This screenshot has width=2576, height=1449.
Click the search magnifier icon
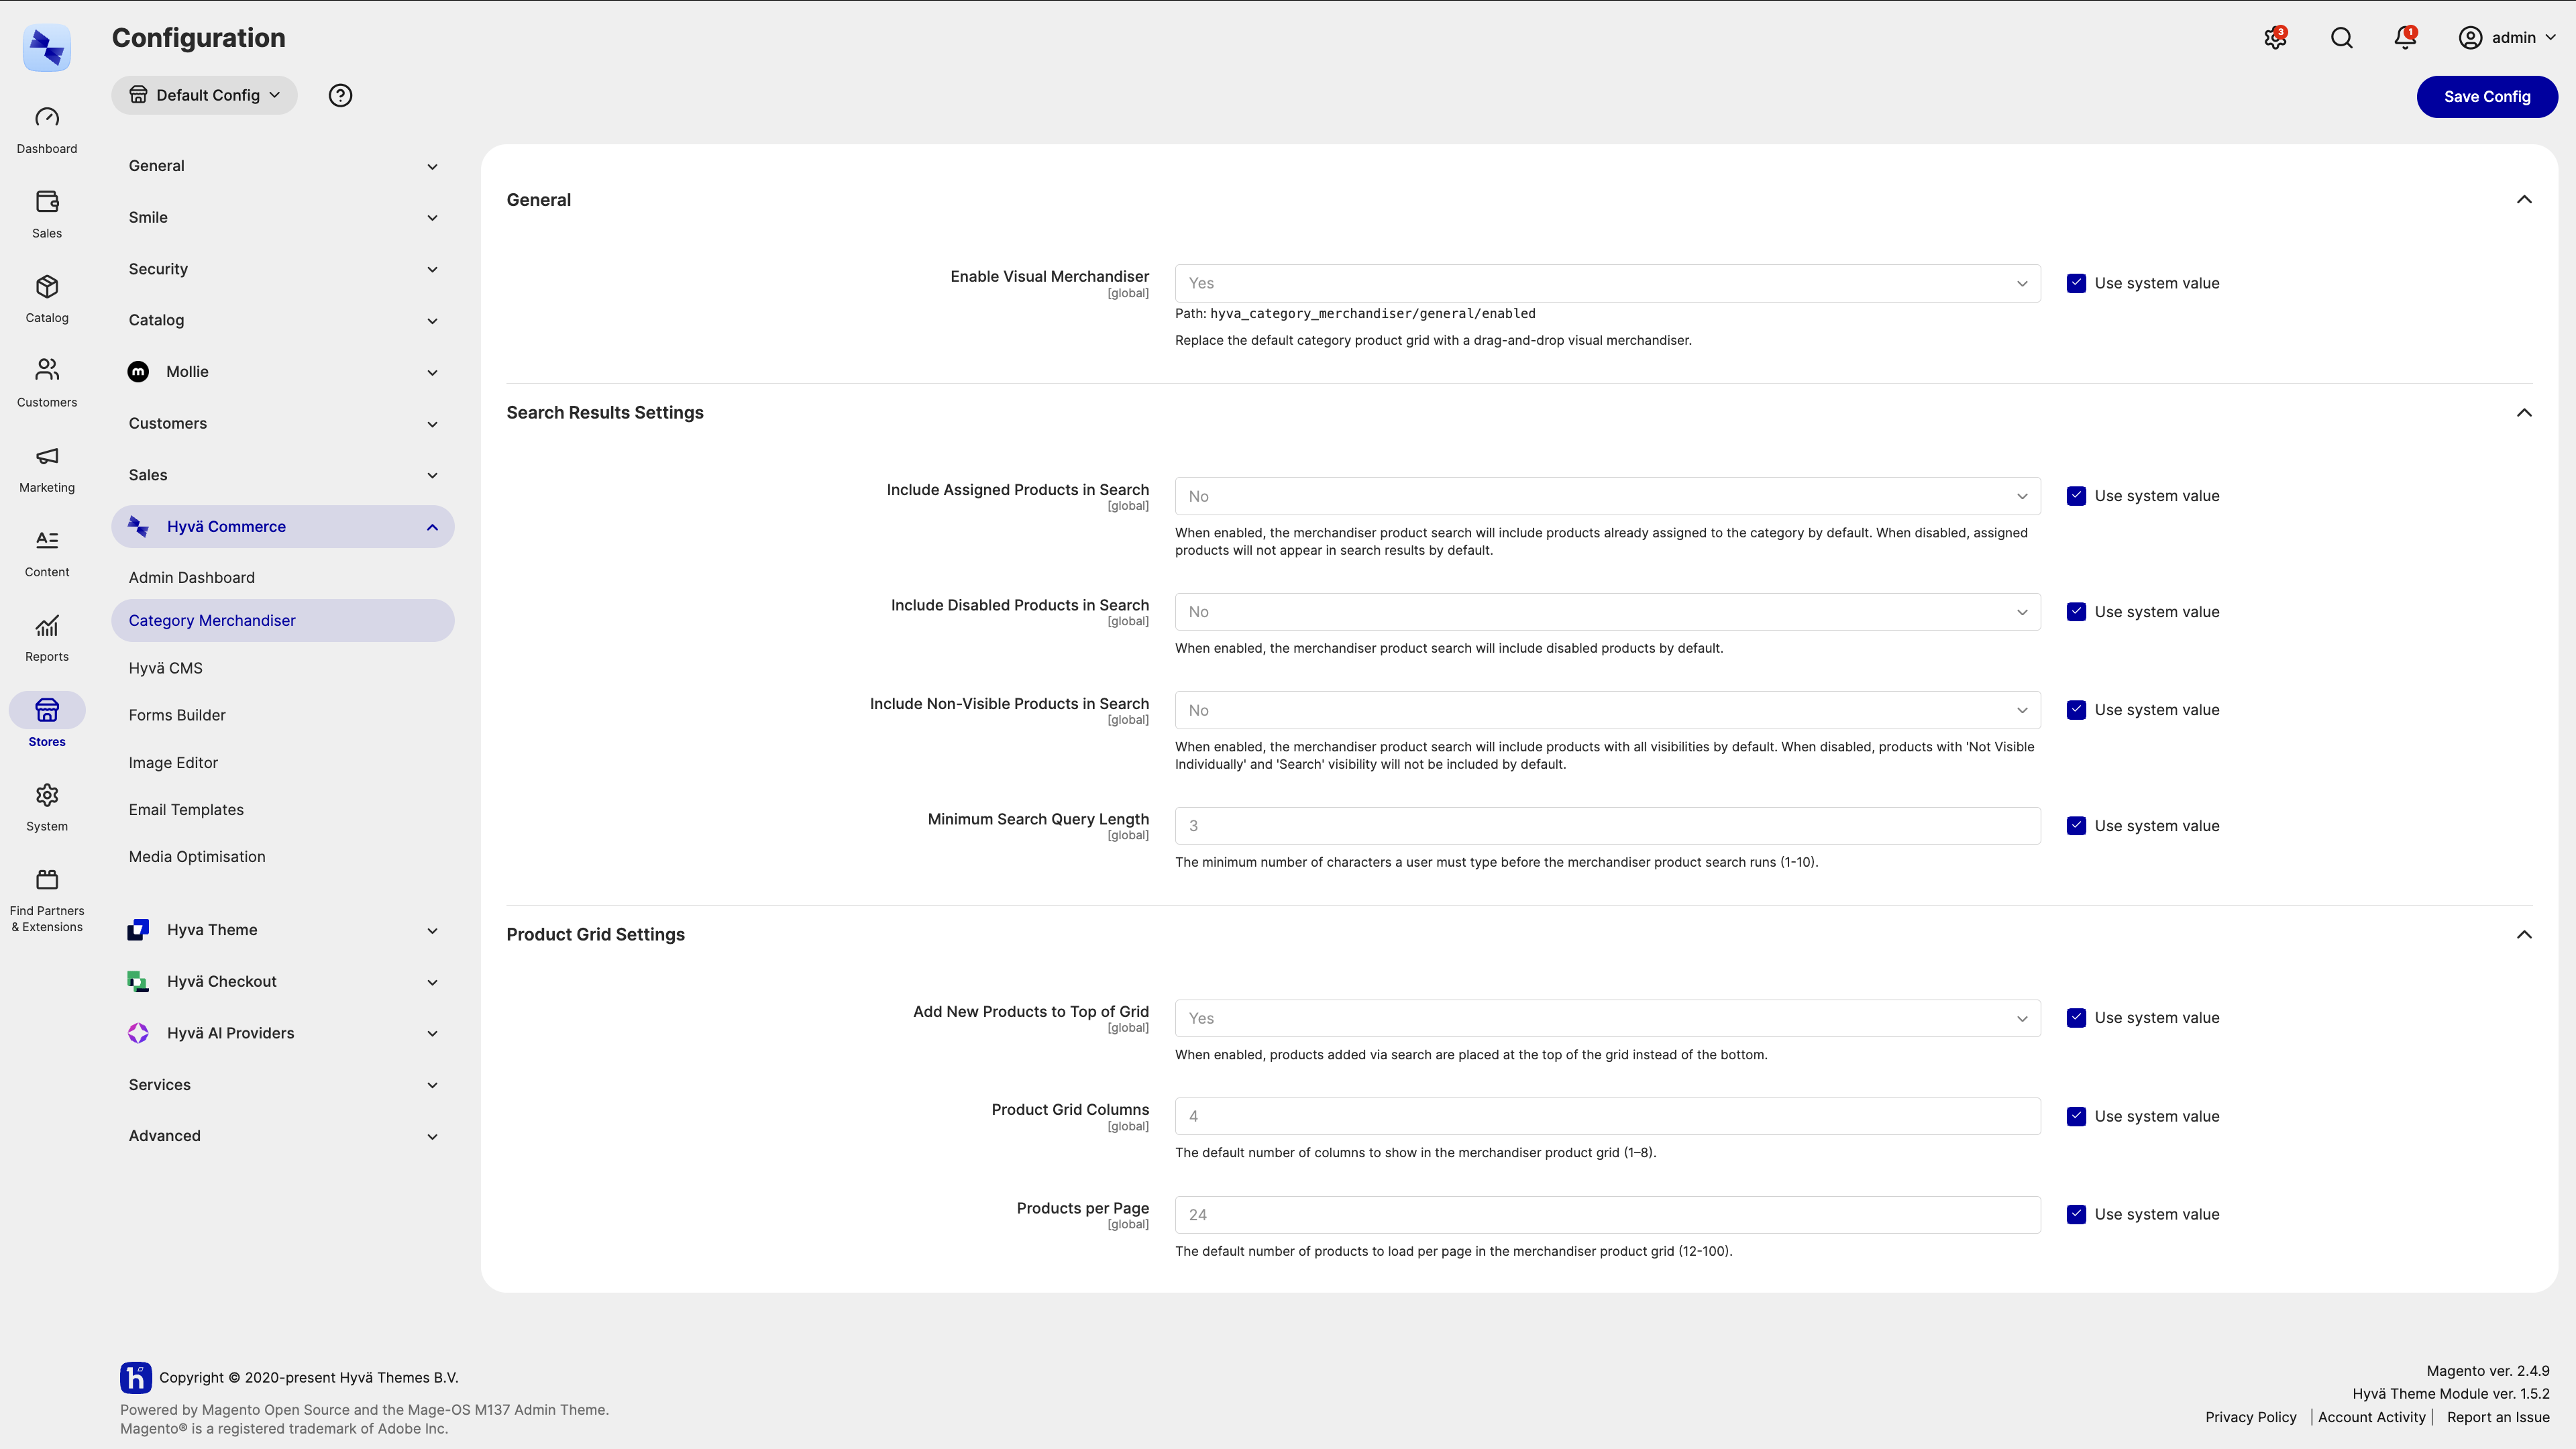(2341, 38)
